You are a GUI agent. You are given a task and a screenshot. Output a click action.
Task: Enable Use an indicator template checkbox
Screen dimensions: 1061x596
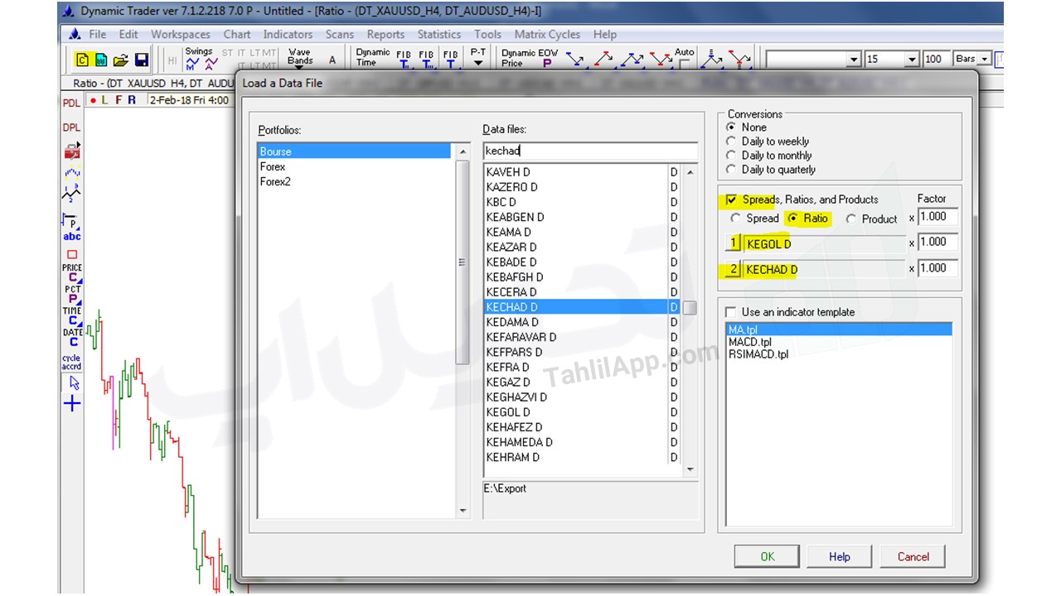click(x=730, y=312)
